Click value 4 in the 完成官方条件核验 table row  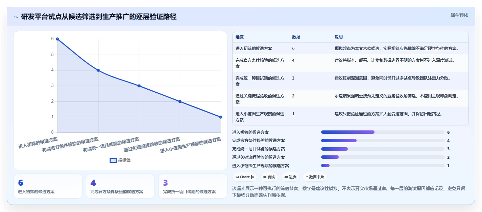[293, 60]
